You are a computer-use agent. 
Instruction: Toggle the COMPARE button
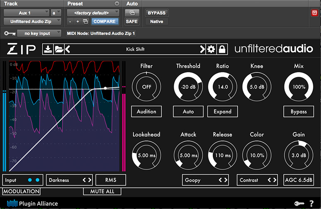105,21
